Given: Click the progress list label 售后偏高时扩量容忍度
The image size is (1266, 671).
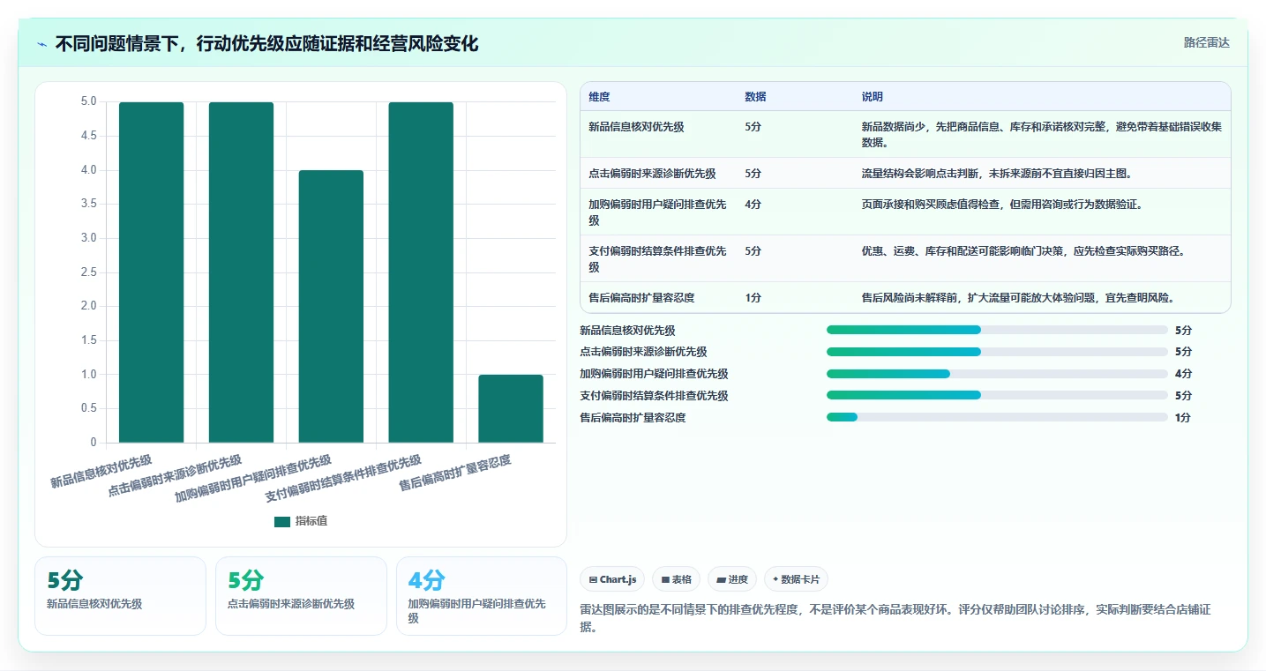Looking at the screenshot, I should (x=633, y=418).
